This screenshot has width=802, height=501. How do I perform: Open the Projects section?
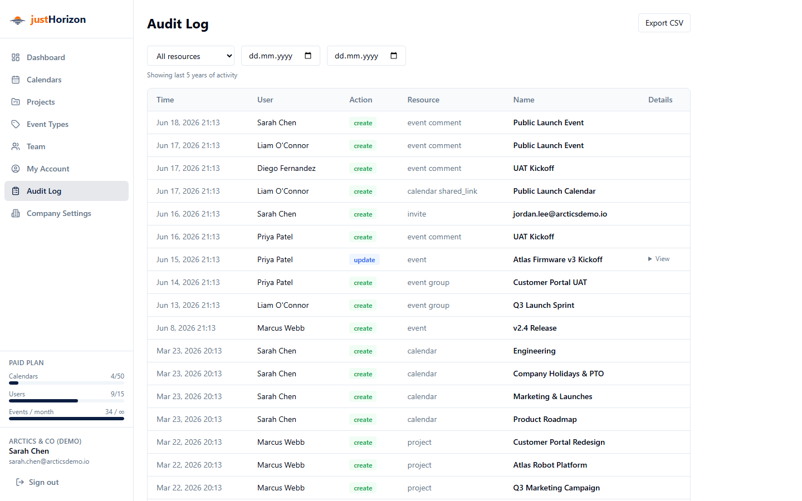(x=66, y=102)
